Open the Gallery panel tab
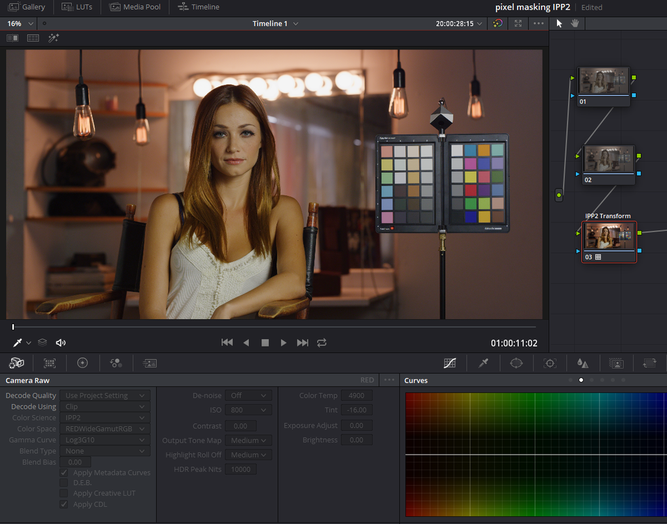The image size is (667, 524). pos(26,7)
